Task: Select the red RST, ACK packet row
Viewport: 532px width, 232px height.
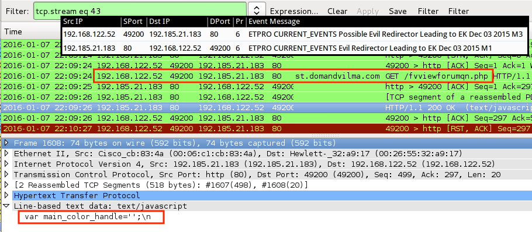Action: coord(266,128)
